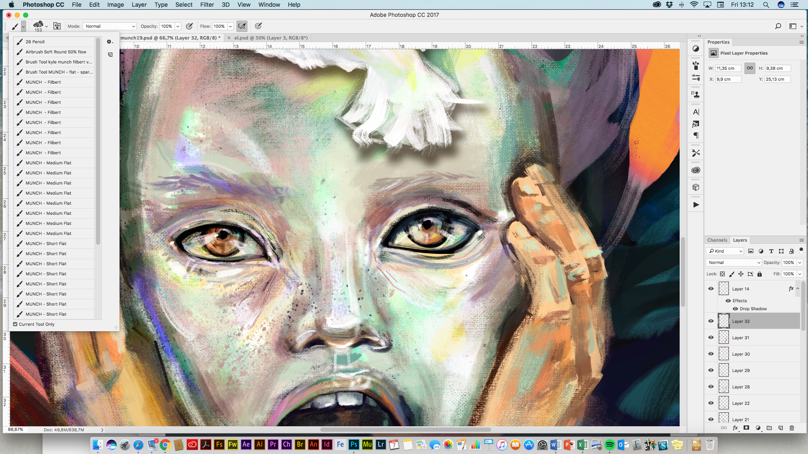The width and height of the screenshot is (808, 454).
Task: Click the lock all padlock icon
Action: coord(760,274)
